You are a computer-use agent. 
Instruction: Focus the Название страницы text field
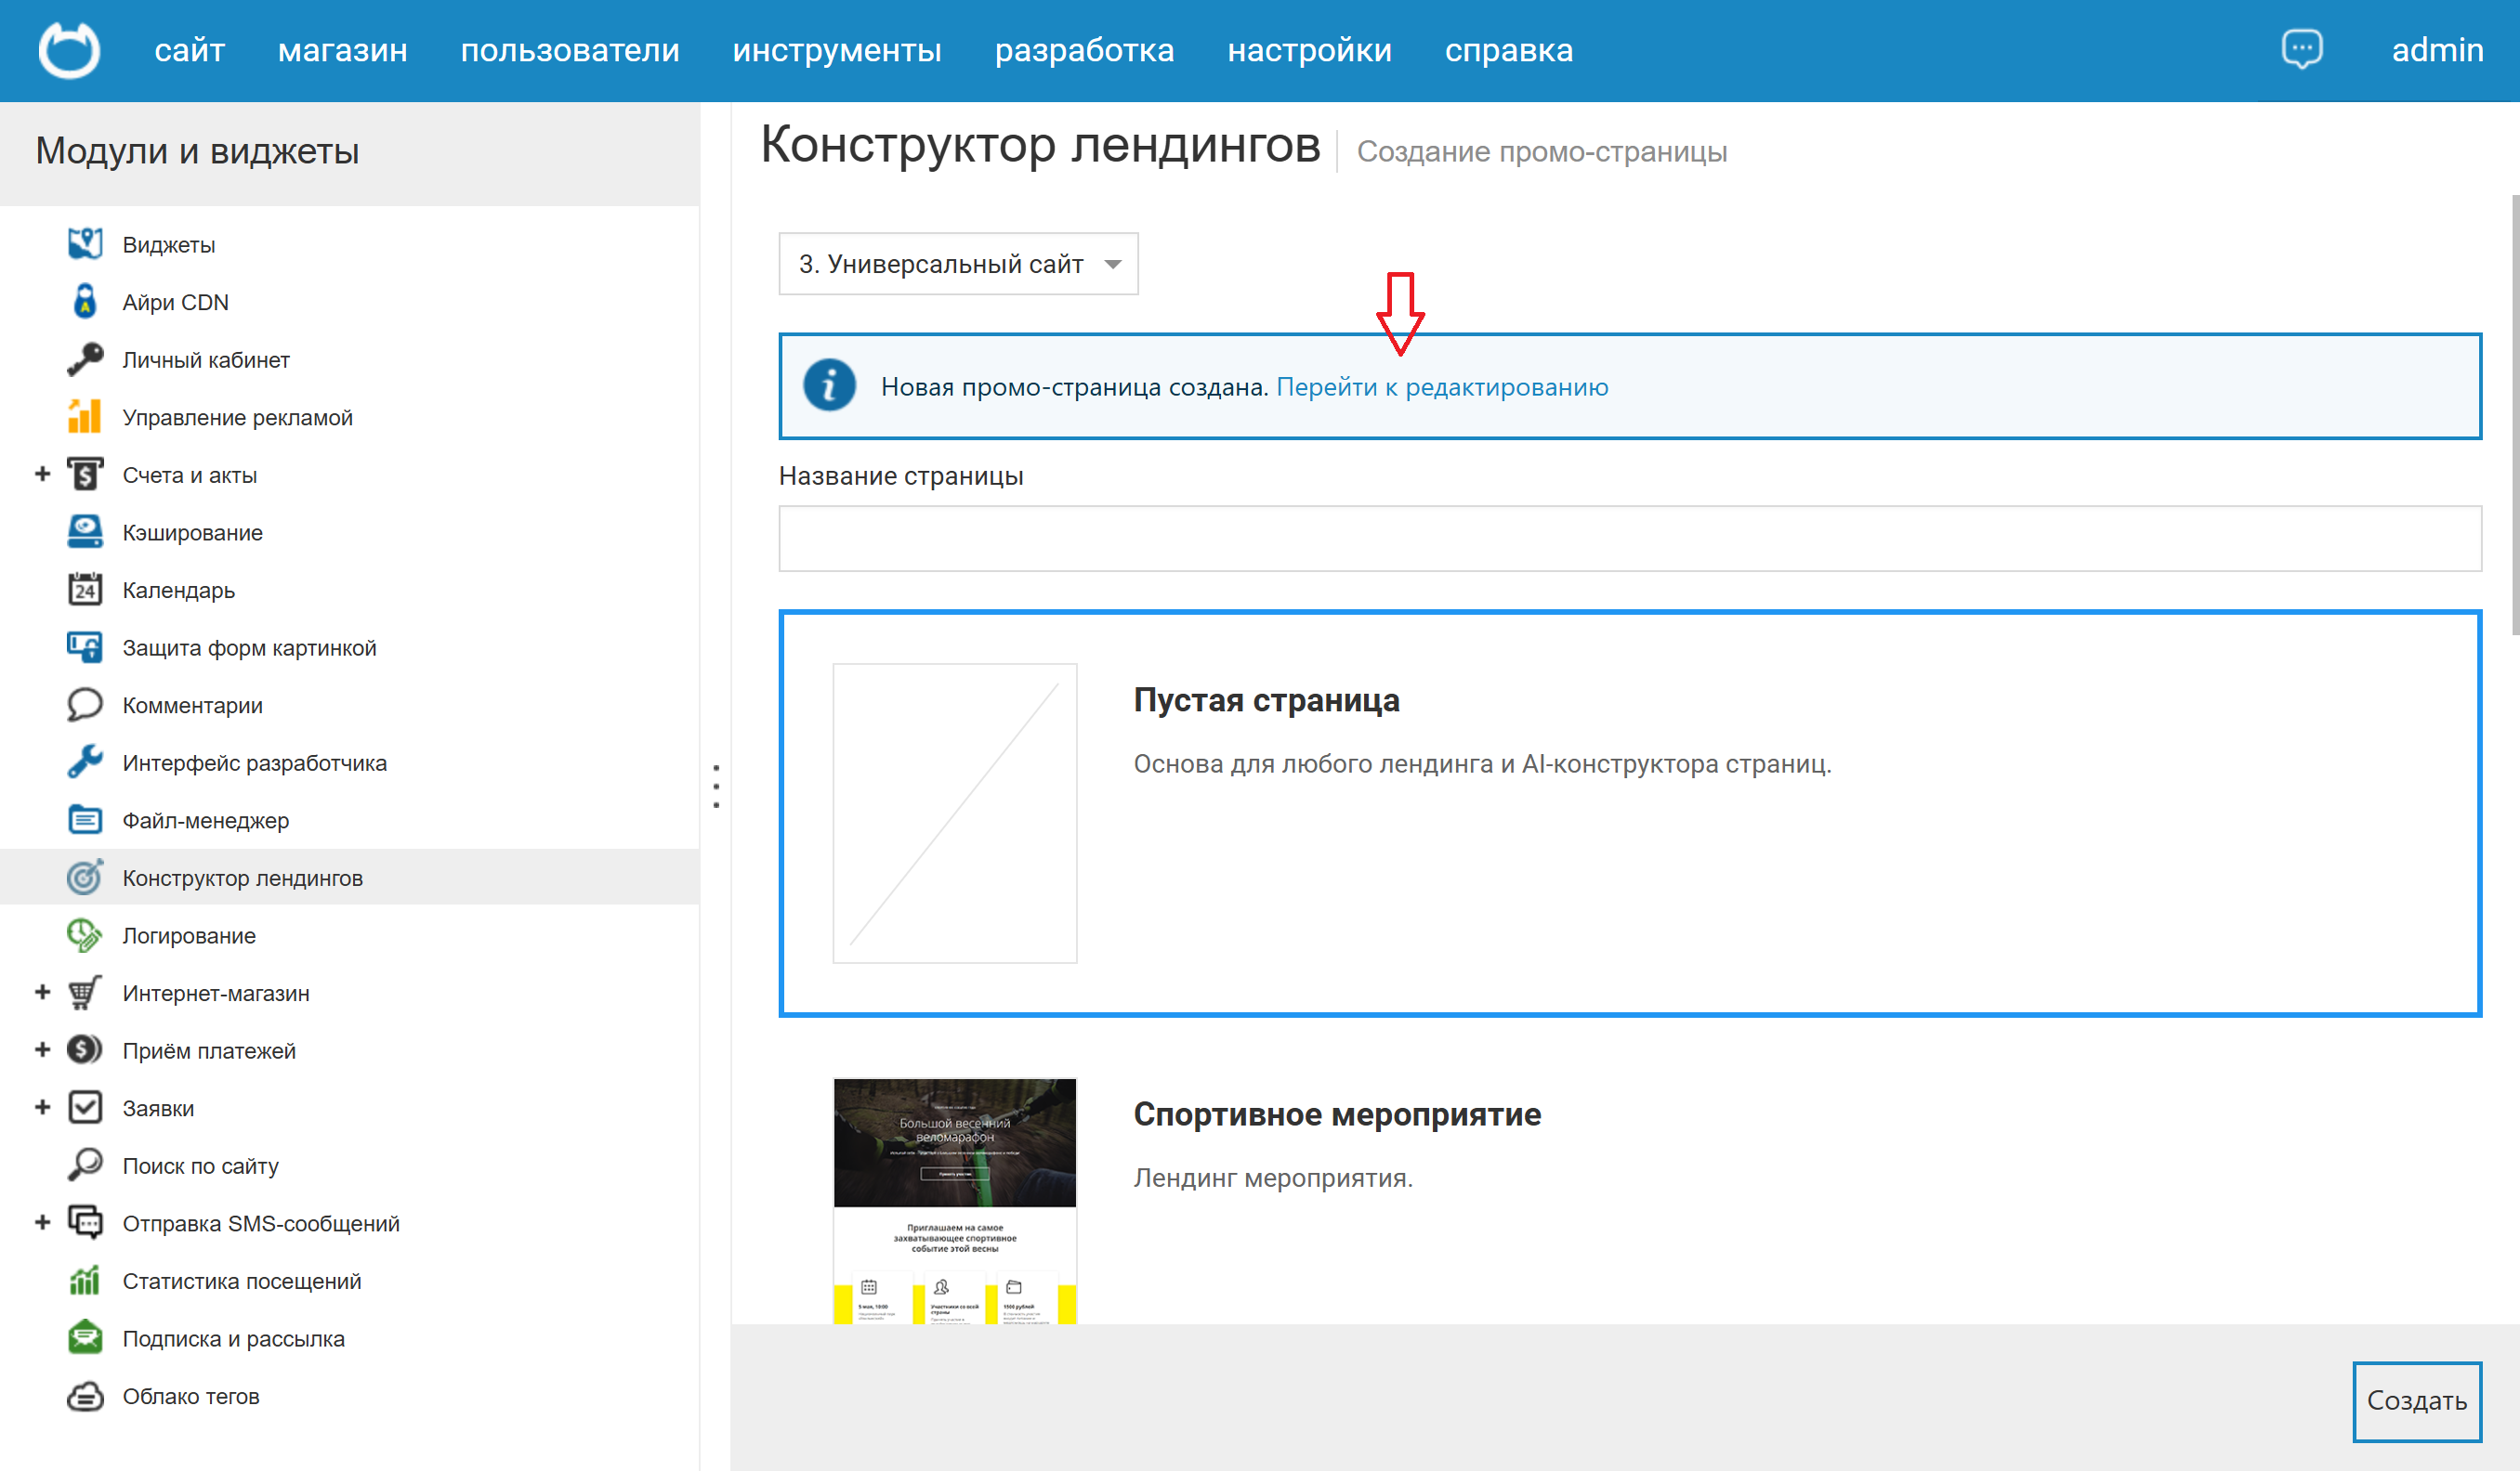pyautogui.click(x=1630, y=539)
